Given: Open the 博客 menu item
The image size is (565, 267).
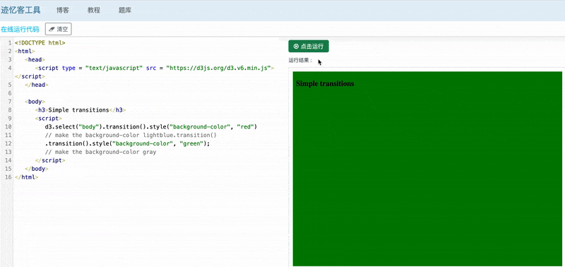Looking at the screenshot, I should click(63, 11).
